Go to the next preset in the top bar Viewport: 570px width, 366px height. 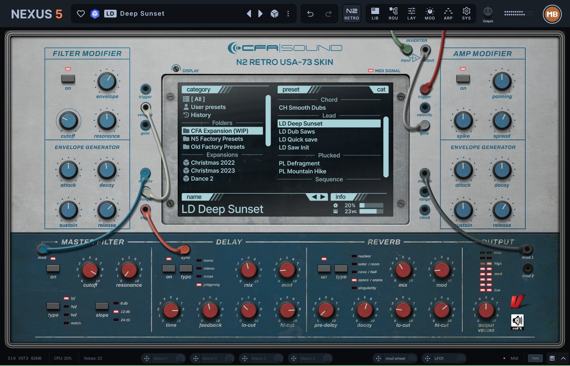coord(261,14)
